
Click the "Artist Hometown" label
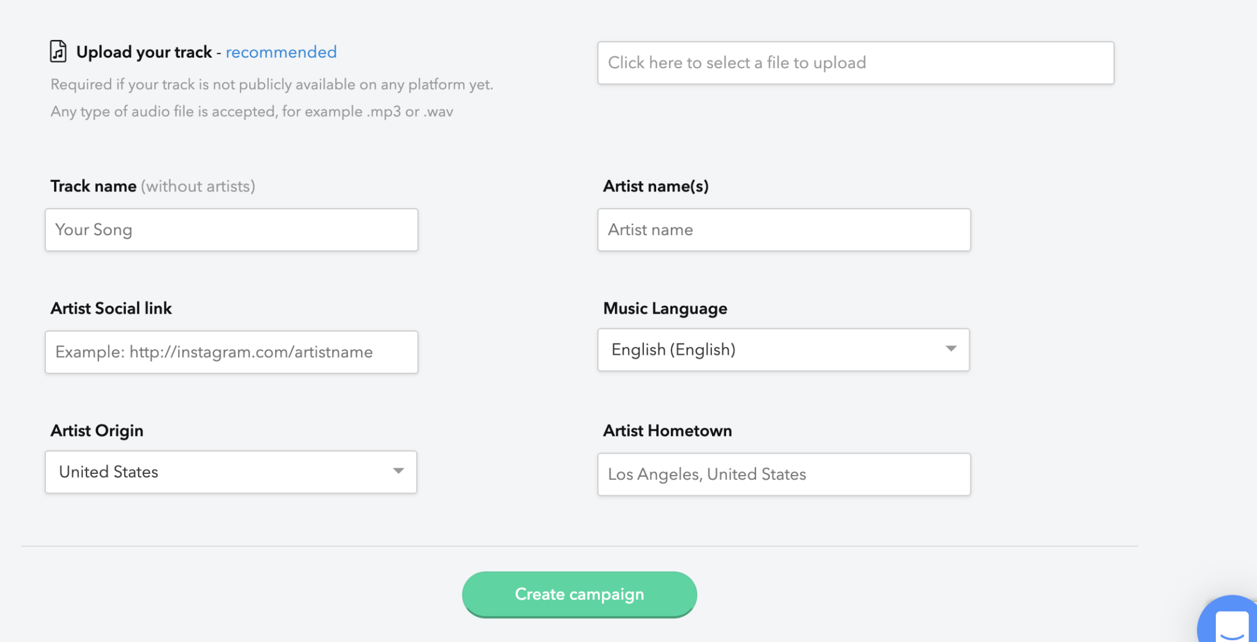click(x=667, y=430)
